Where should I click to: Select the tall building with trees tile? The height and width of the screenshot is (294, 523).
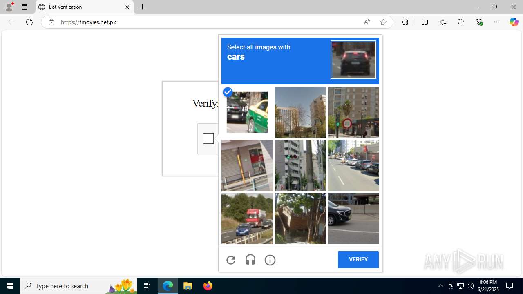point(300,112)
